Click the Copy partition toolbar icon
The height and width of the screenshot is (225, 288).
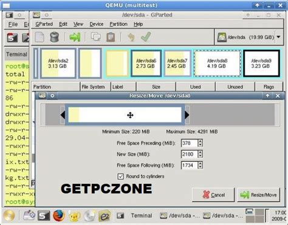96,37
